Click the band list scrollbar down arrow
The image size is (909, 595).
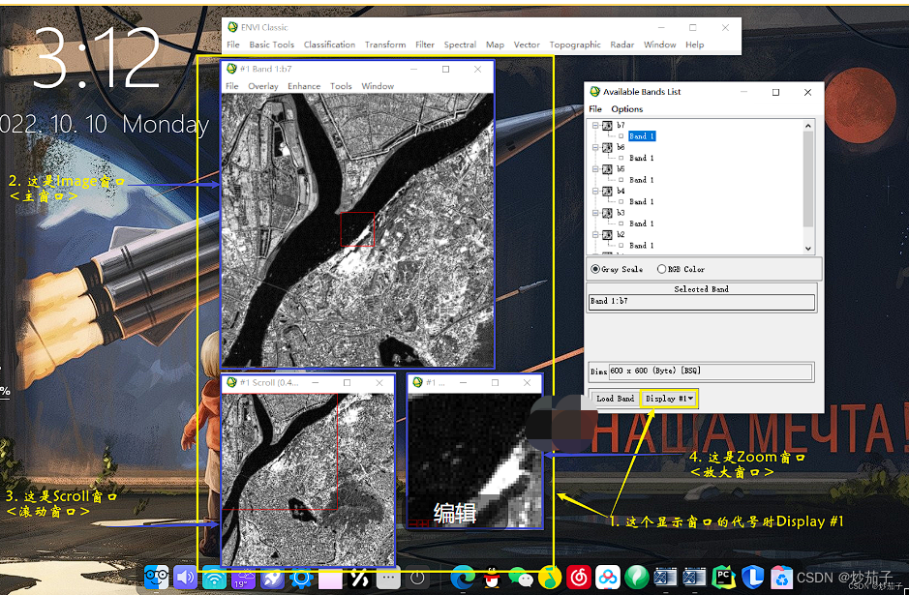(x=808, y=249)
